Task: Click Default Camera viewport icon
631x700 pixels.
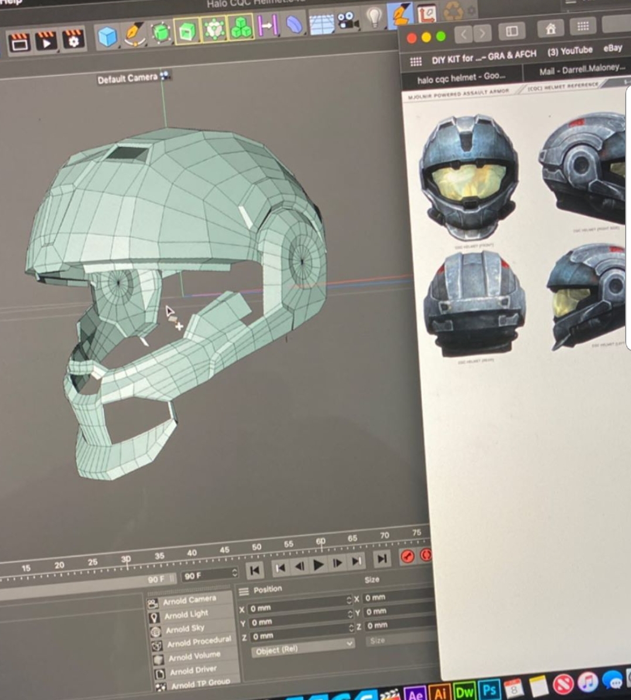Action: tap(165, 75)
